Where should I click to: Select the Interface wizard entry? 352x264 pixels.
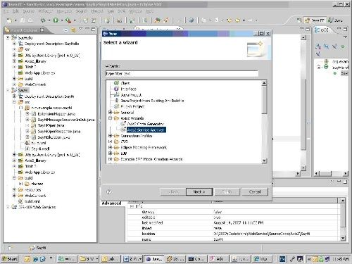coord(128,89)
